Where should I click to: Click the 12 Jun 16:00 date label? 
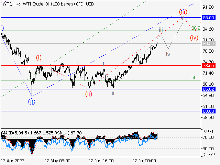(x=101, y=161)
